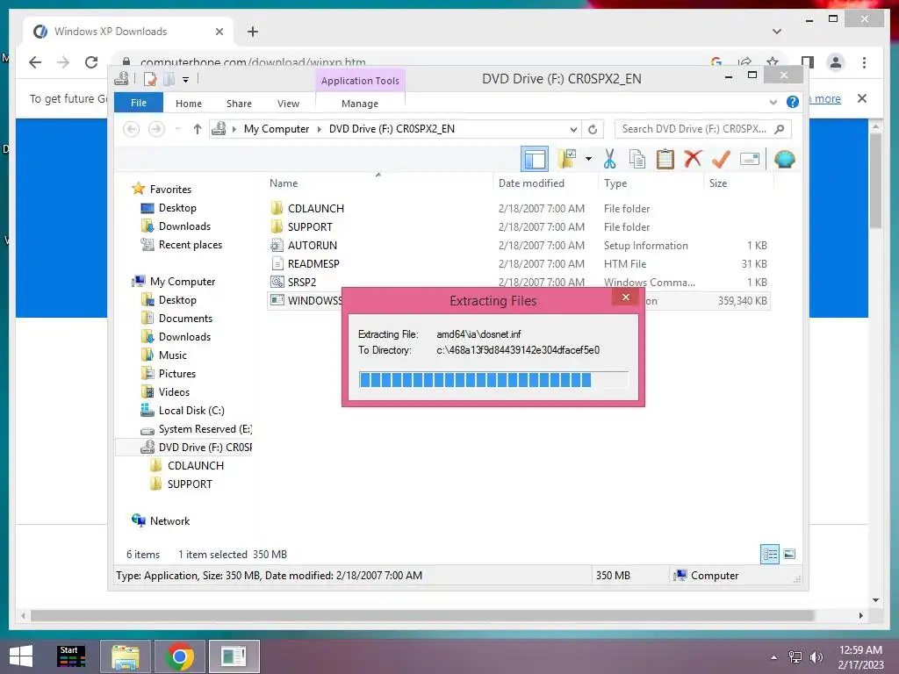Open the Manage ribbon tab
Screen dimensions: 899x674
click(x=360, y=104)
